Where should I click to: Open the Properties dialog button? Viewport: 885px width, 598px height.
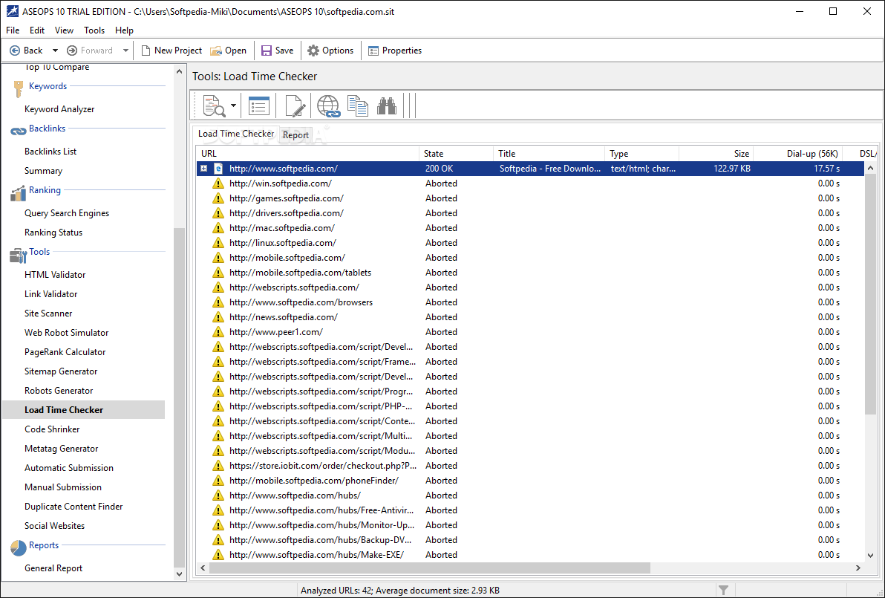395,51
